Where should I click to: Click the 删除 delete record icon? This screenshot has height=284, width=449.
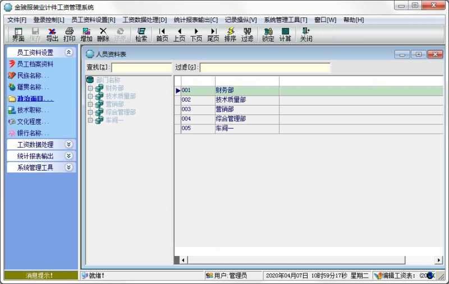103,35
